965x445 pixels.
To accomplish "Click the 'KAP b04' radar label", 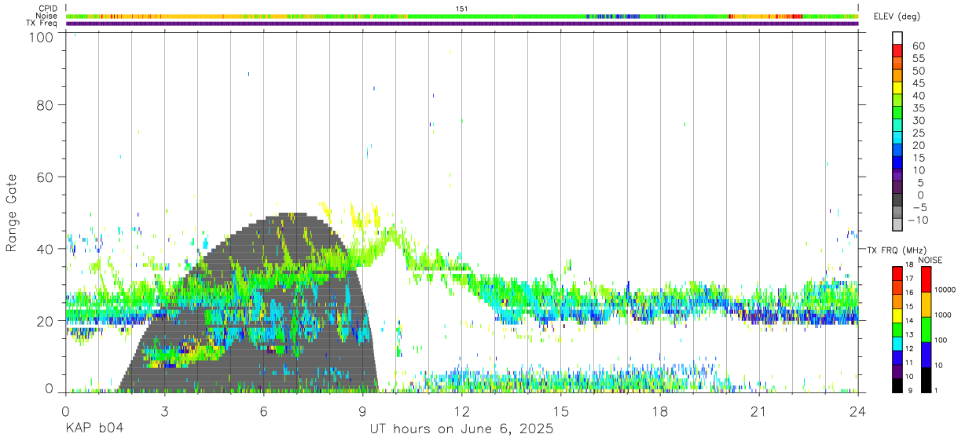I will 94,429.
